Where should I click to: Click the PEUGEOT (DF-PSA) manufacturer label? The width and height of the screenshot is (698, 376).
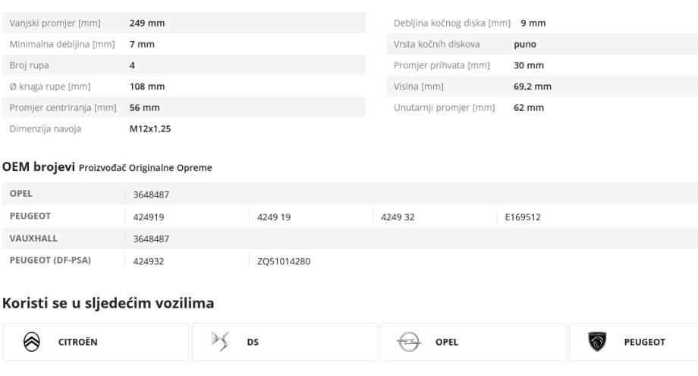click(49, 261)
